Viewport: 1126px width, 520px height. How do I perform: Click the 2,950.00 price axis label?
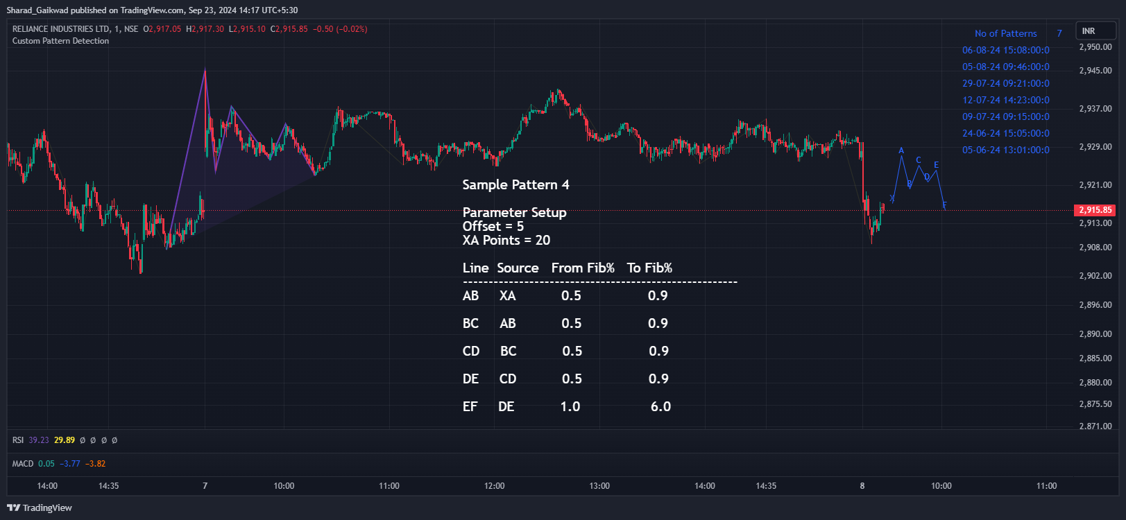(1095, 47)
